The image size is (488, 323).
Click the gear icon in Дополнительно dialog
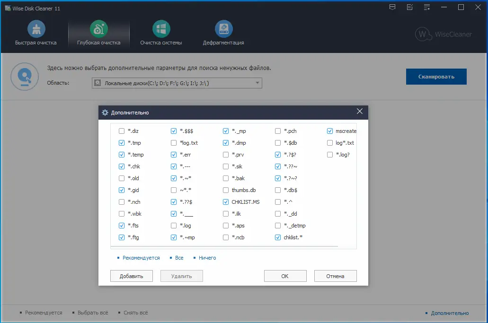[105, 113]
